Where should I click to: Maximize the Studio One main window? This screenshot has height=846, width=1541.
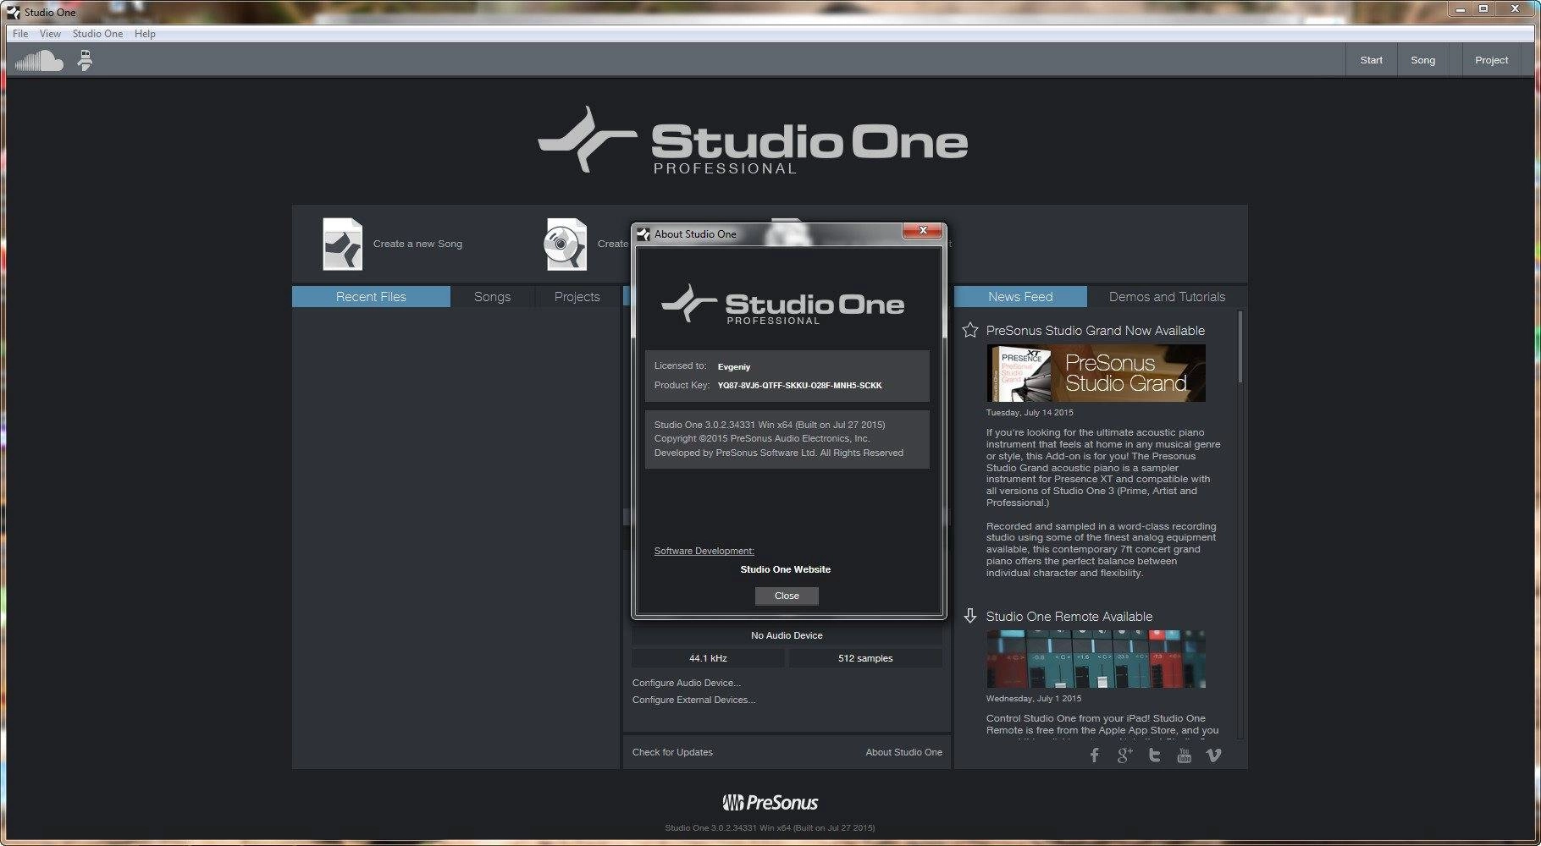pos(1483,8)
